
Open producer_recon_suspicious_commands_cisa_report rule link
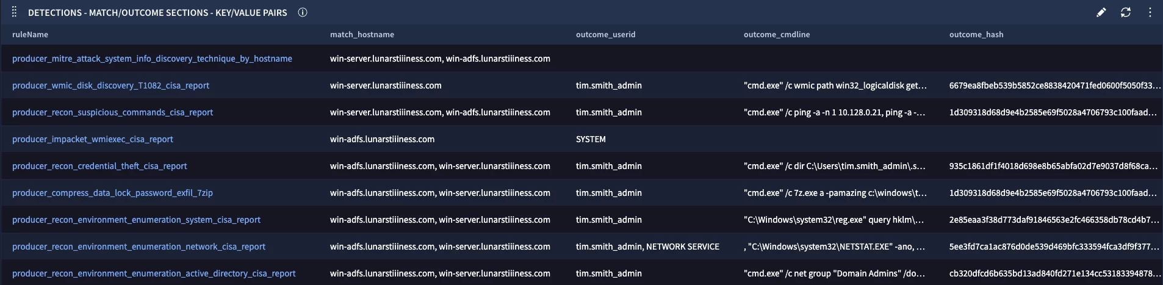(112, 112)
